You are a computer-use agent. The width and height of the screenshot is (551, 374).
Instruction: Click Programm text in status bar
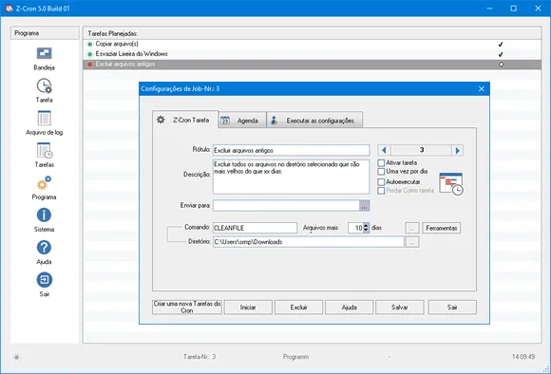(x=295, y=357)
